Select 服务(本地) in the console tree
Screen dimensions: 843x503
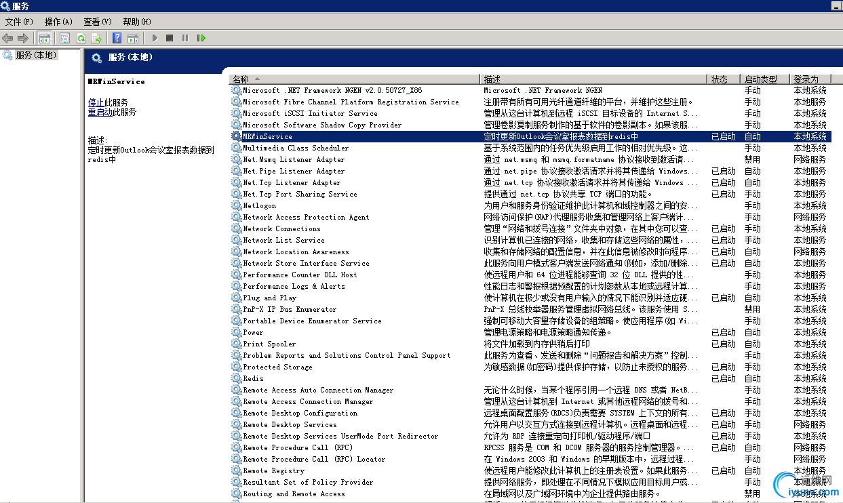(36, 55)
